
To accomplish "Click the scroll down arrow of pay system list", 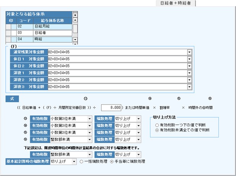I will 75,39.
